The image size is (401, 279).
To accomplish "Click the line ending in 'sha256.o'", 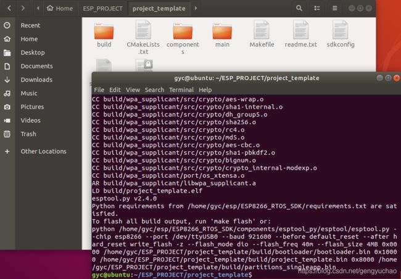I will (174, 122).
